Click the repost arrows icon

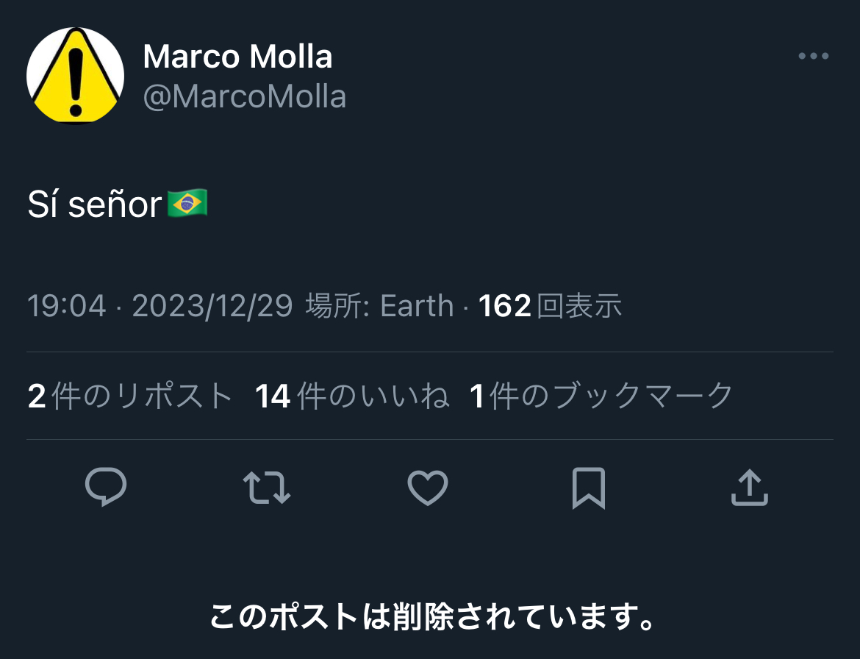click(x=266, y=488)
